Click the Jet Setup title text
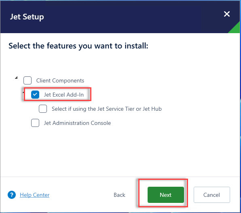 [x=27, y=17]
